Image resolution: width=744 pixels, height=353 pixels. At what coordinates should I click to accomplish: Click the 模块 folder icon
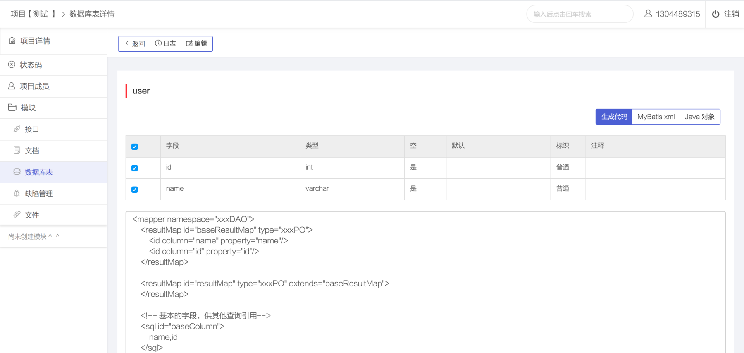pos(12,107)
